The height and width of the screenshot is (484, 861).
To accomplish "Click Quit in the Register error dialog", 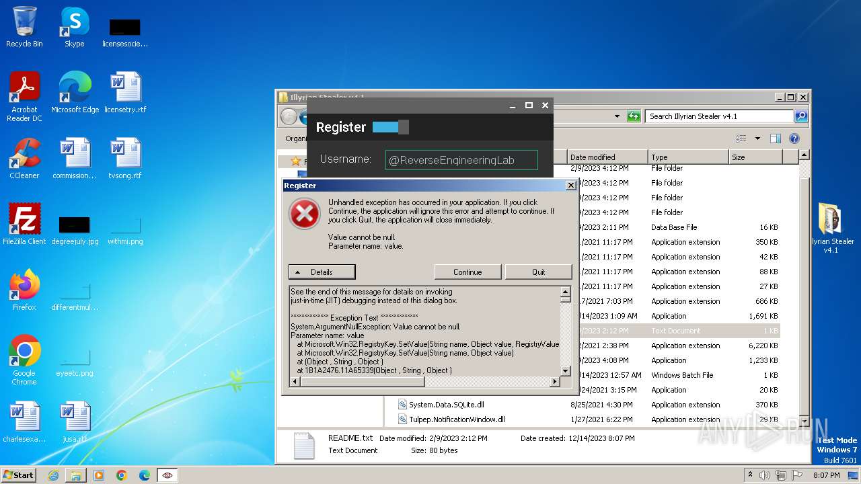I will (539, 272).
